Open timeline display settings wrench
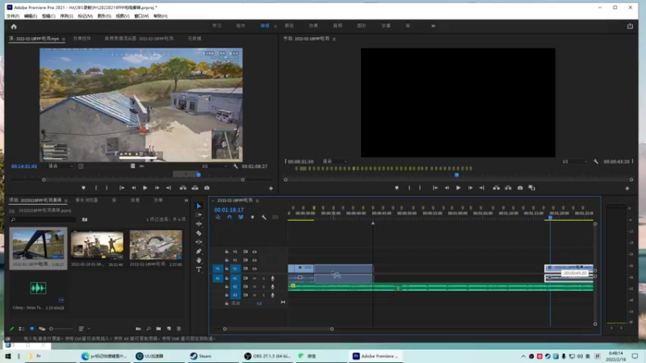This screenshot has width=646, height=363. [x=264, y=217]
